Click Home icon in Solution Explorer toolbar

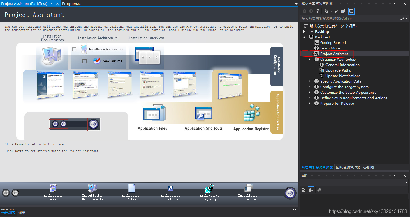317,11
